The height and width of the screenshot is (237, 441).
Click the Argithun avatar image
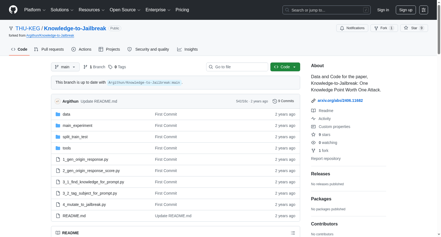58,101
